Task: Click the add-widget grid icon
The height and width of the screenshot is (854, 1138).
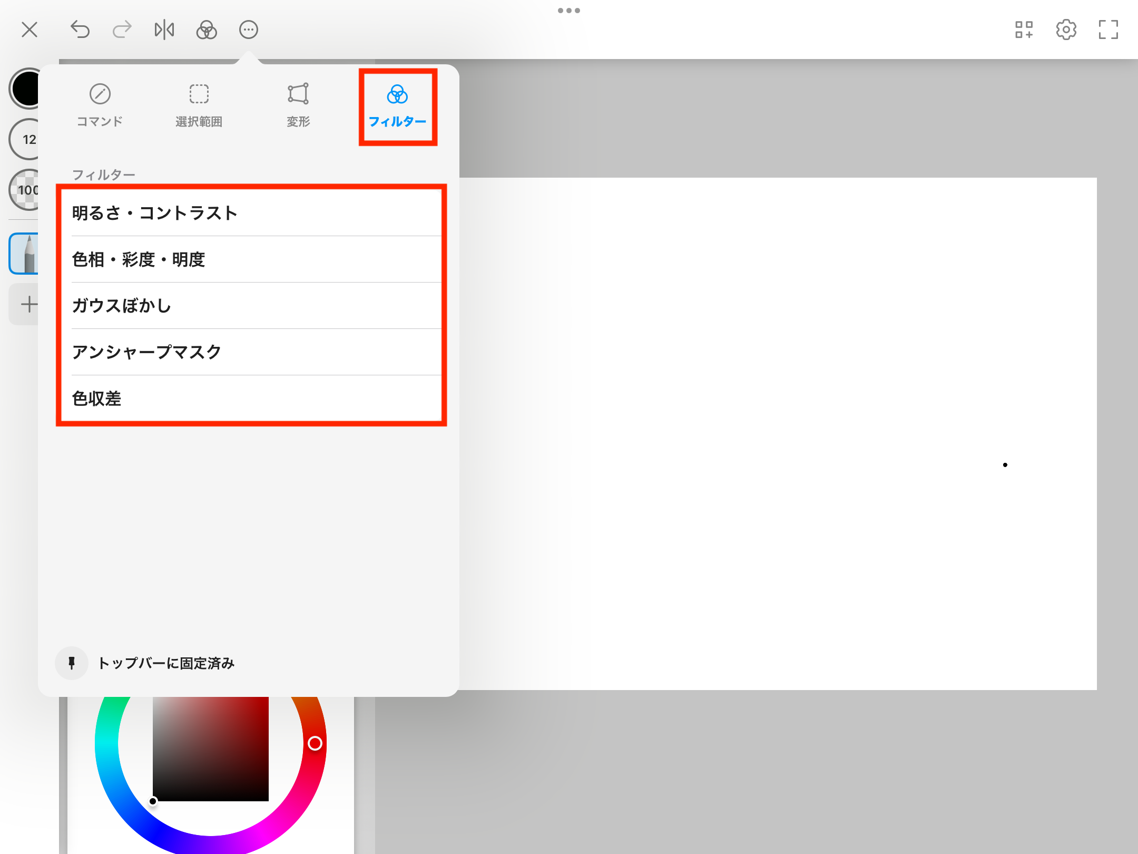Action: 1024,30
